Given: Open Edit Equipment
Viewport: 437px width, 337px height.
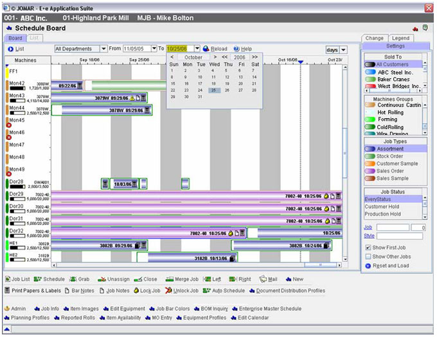Looking at the screenshot, I should [x=124, y=309].
